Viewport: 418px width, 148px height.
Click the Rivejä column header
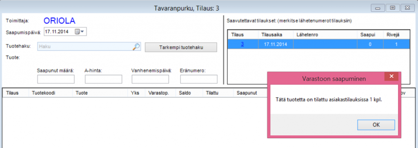[396, 35]
